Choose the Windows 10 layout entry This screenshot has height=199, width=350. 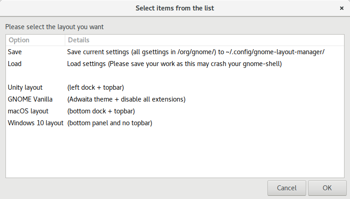(36, 123)
